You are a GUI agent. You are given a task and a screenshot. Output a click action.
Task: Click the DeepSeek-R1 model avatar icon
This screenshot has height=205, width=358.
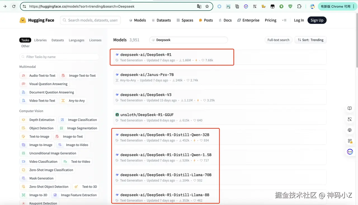coord(117,55)
